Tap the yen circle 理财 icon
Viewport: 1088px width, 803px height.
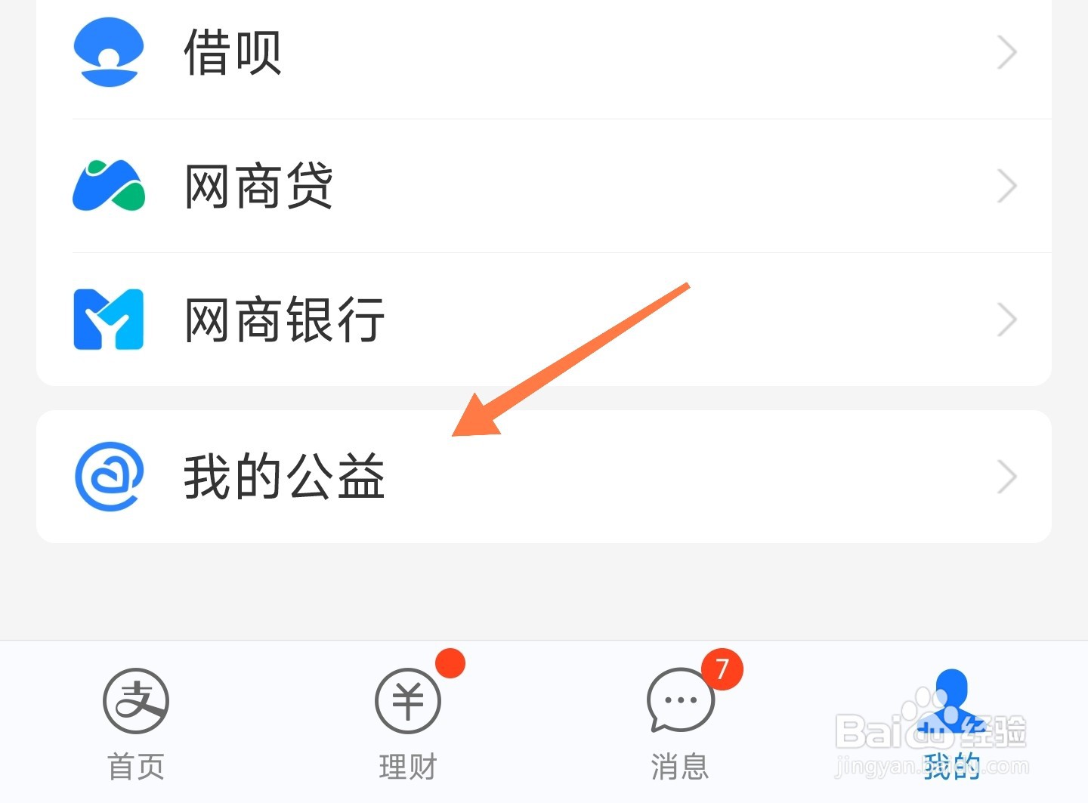tap(408, 701)
